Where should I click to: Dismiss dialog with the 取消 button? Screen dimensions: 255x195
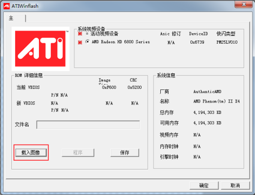coord(235,186)
